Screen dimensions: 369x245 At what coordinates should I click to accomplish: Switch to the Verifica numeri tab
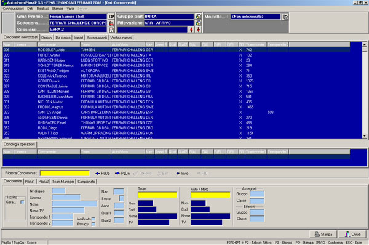(x=121, y=38)
